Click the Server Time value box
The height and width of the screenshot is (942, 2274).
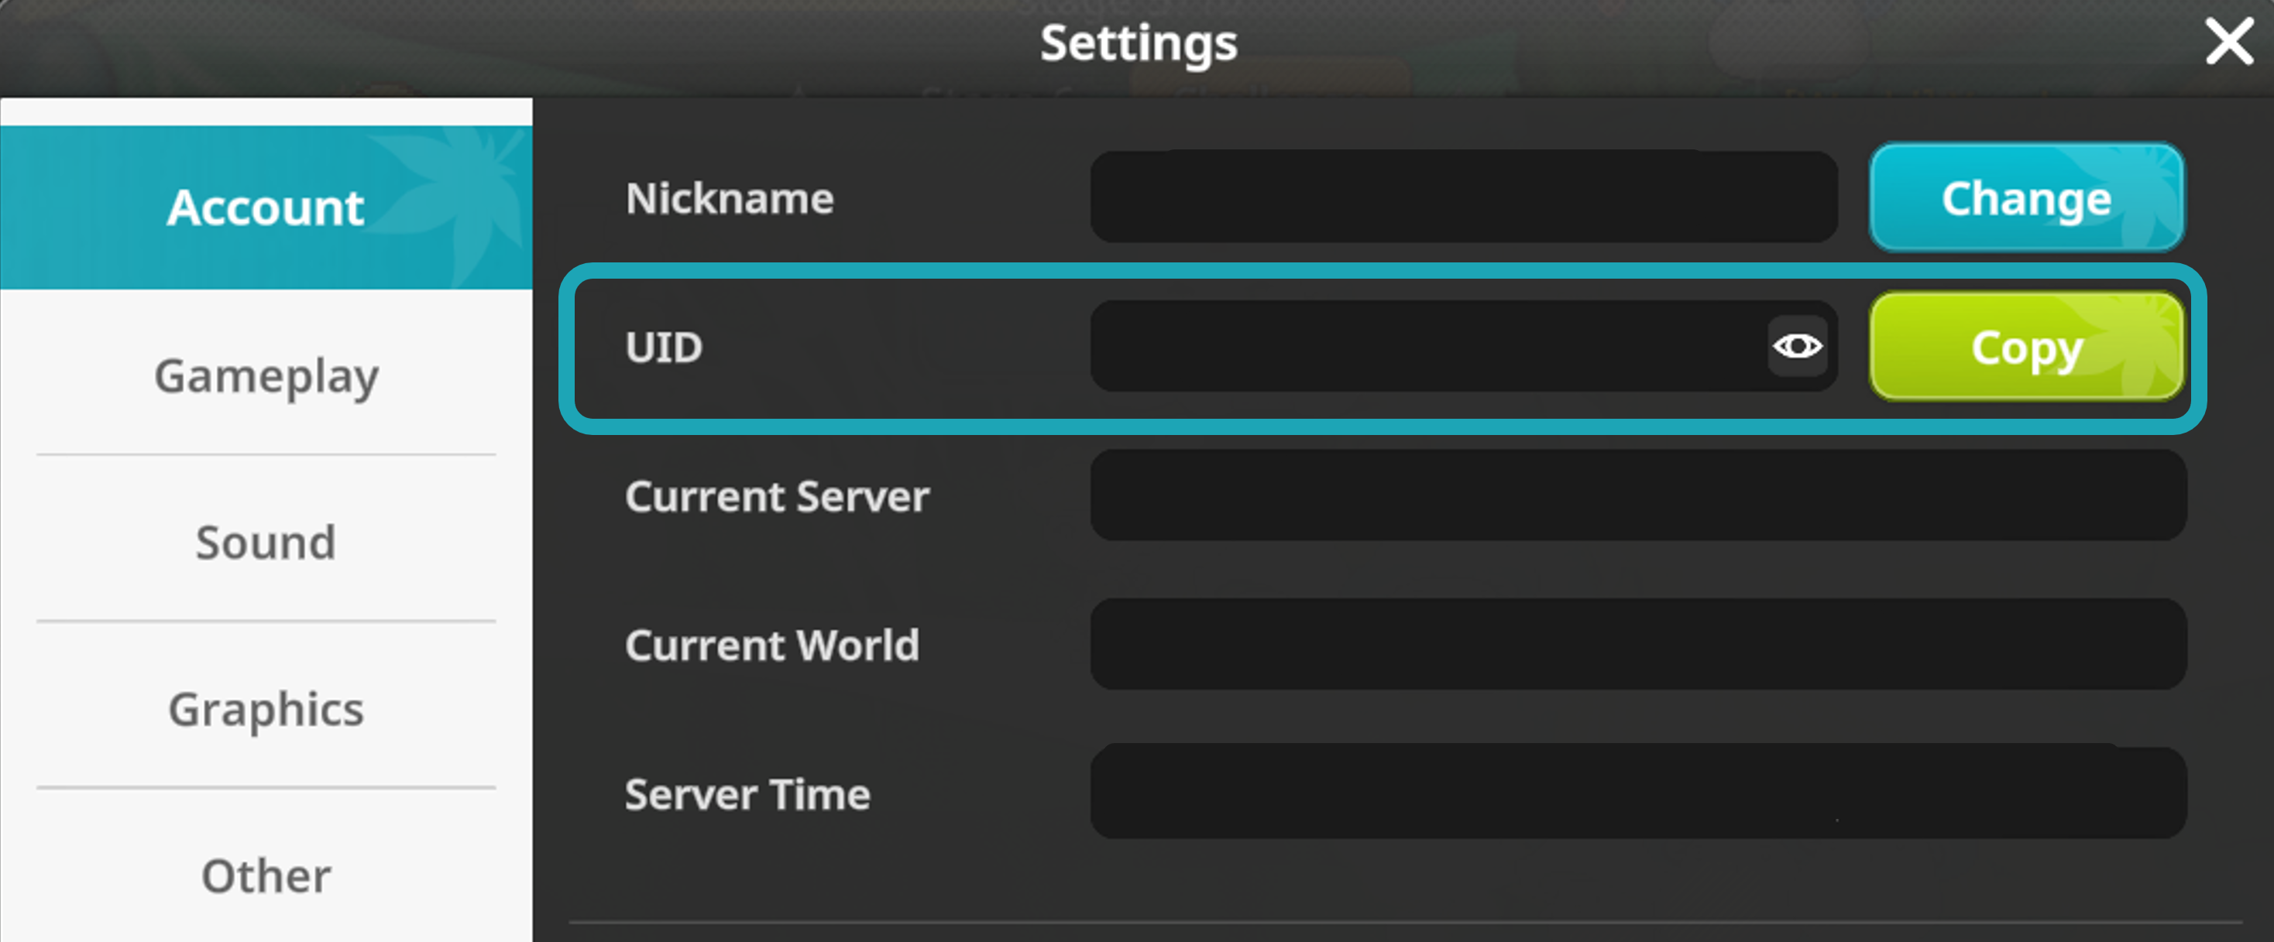click(1637, 793)
